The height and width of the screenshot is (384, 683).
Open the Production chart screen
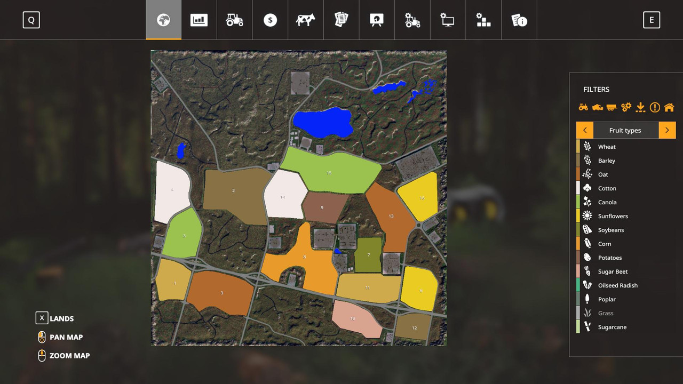[377, 20]
